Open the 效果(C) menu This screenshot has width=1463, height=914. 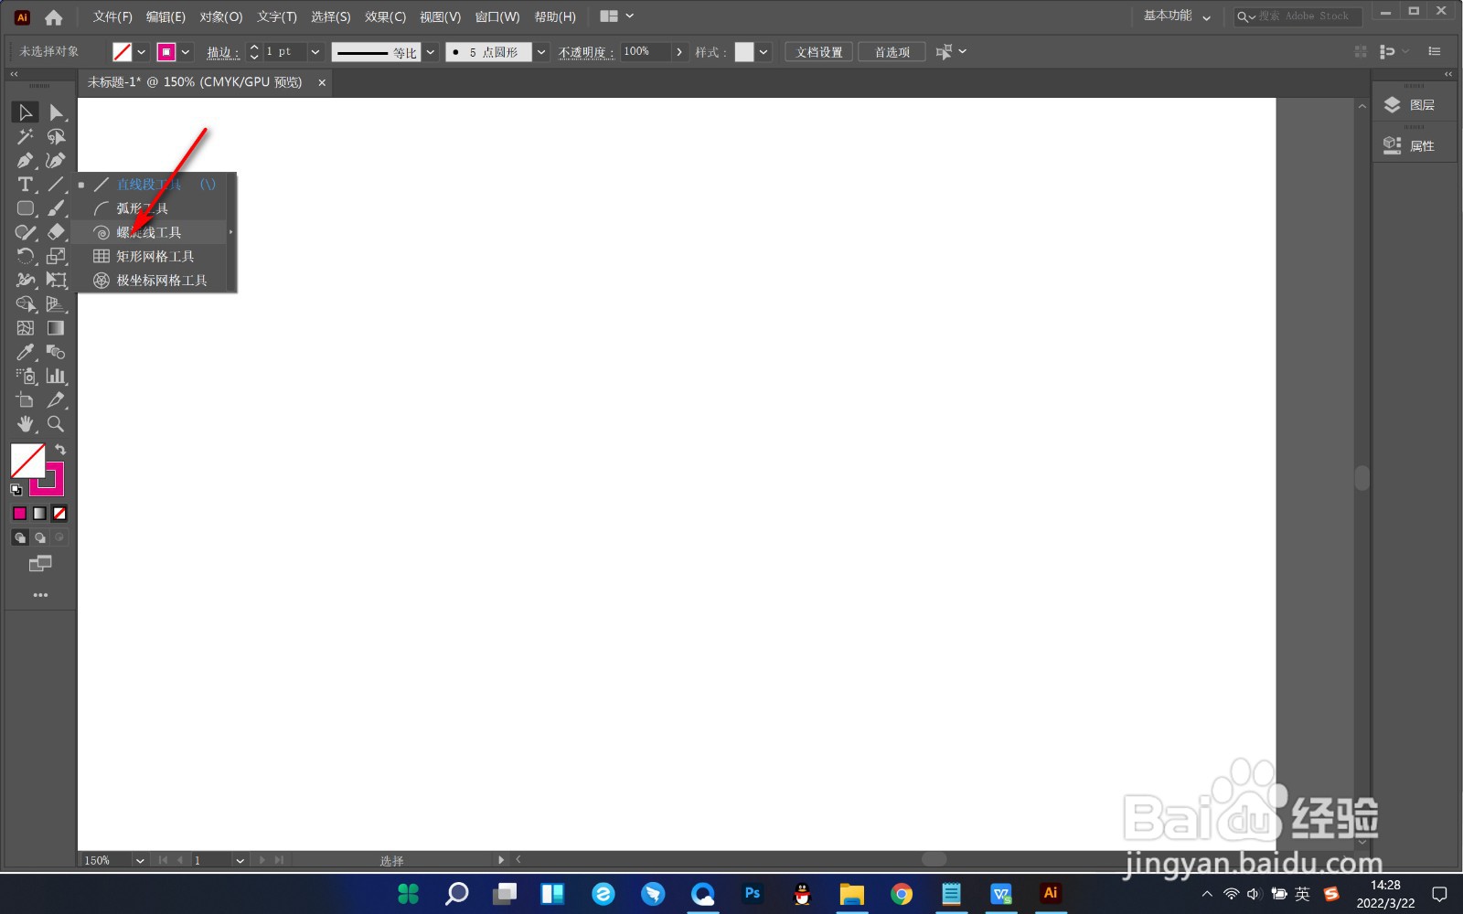(385, 16)
